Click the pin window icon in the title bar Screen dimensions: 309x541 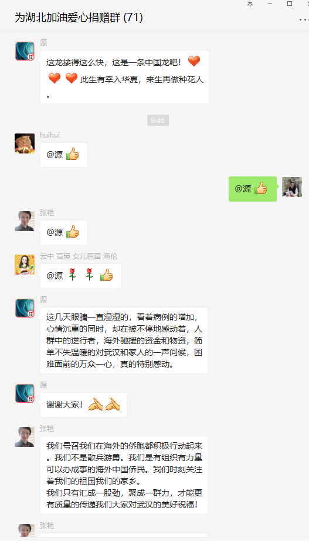coord(250,4)
